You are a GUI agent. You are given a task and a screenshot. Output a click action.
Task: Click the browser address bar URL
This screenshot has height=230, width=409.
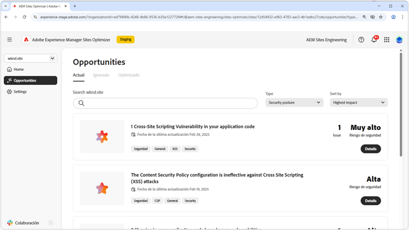(199, 17)
